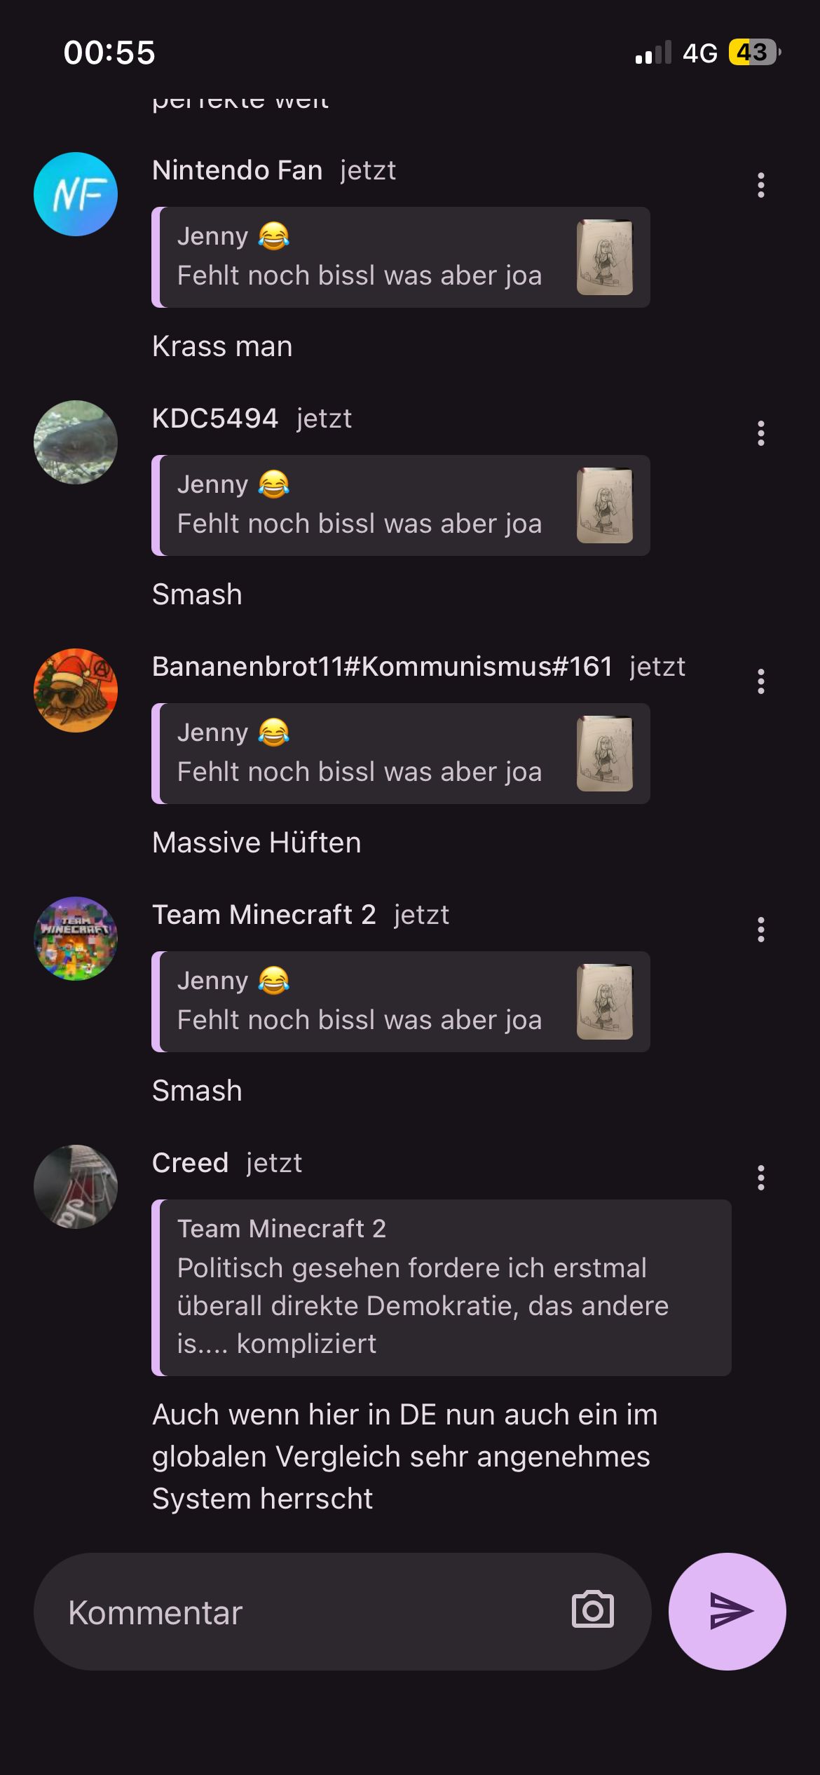Check the battery indicator in status bar
Image resolution: width=820 pixels, height=1775 pixels.
(x=754, y=53)
